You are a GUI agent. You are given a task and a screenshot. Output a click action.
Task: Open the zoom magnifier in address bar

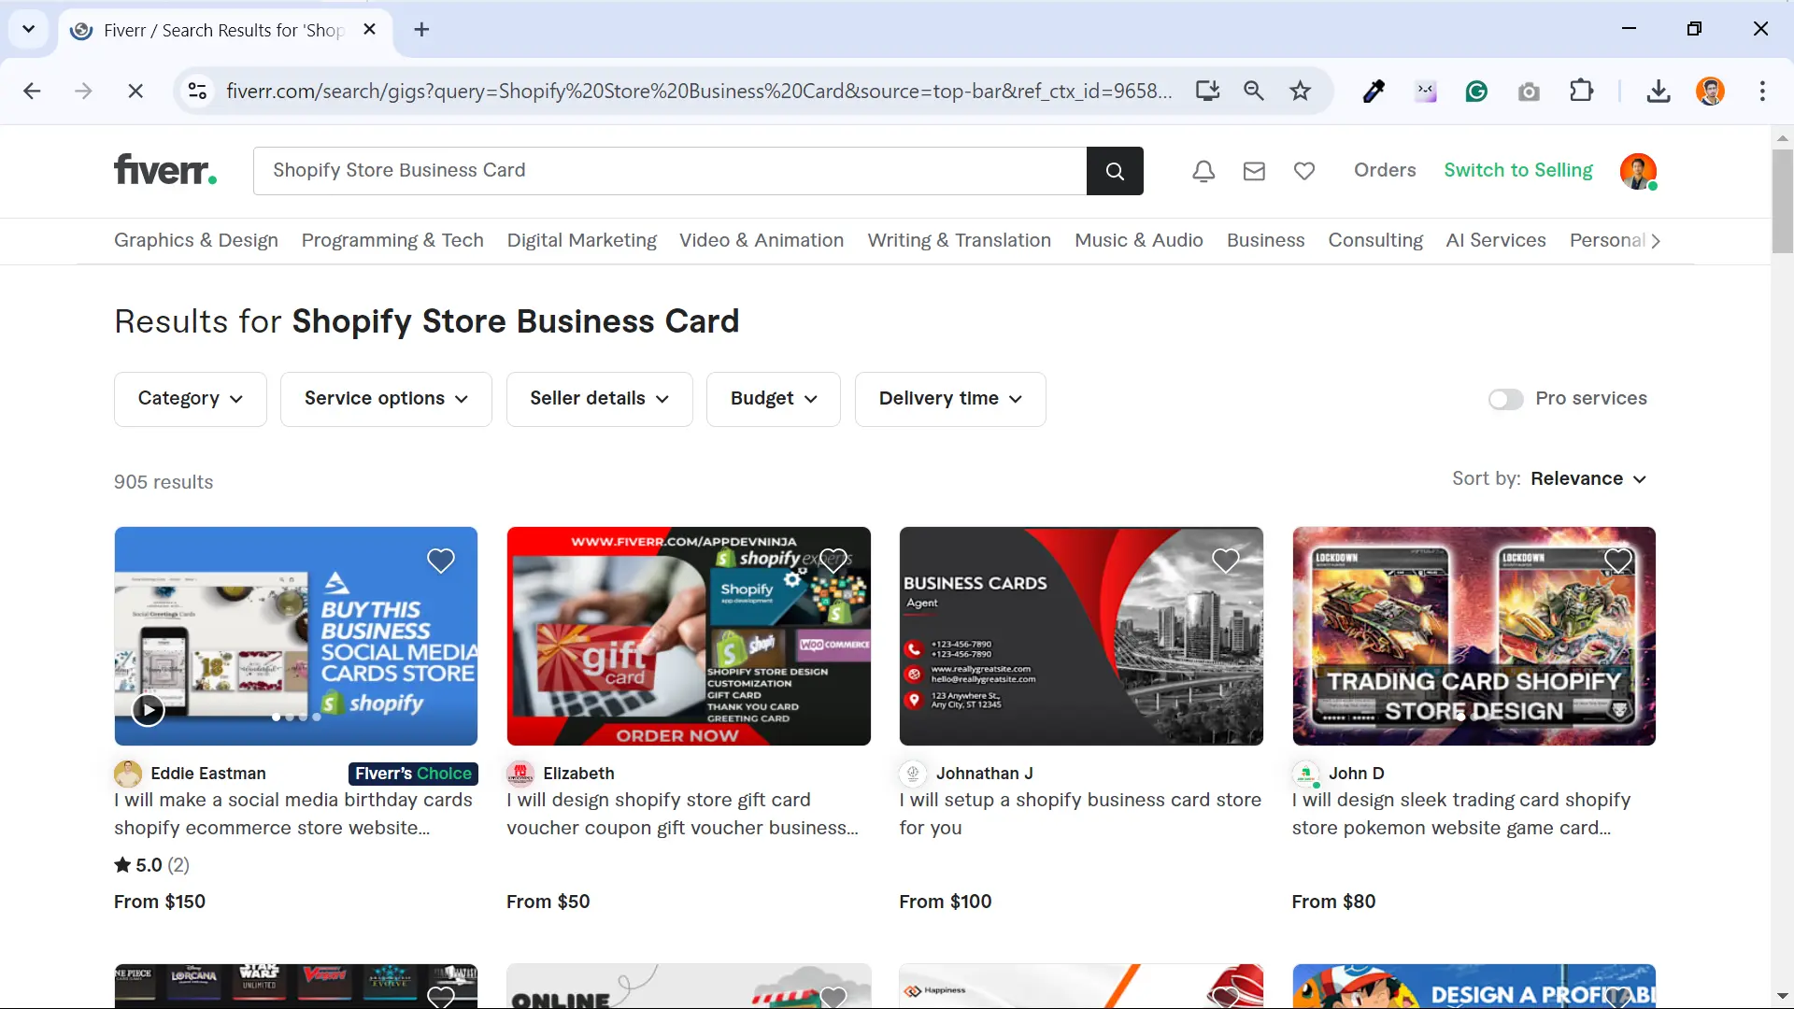1254,91
